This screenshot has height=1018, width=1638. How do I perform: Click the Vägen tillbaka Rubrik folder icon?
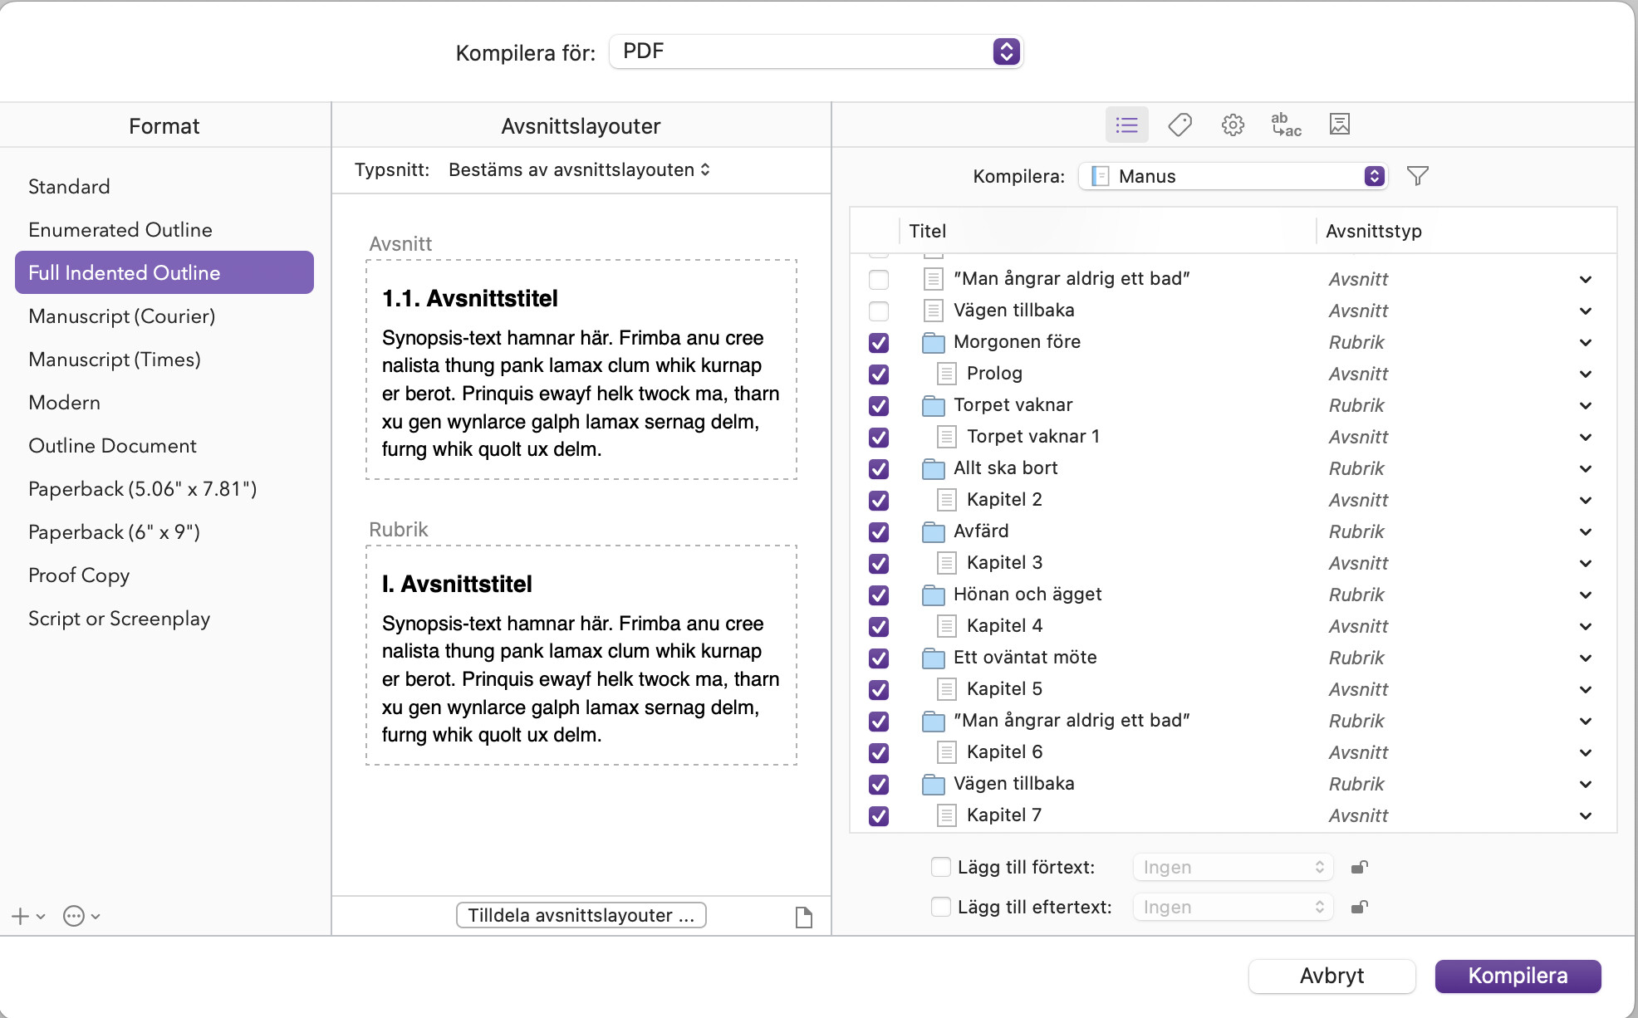934,784
